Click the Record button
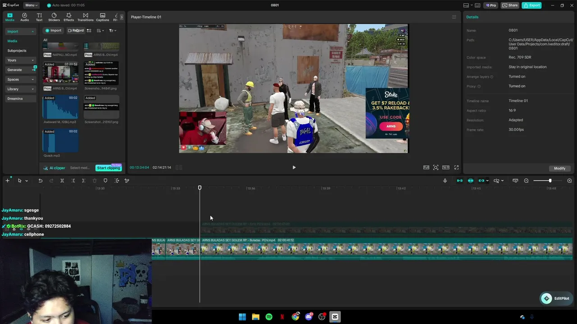The width and height of the screenshot is (577, 324). (75, 31)
